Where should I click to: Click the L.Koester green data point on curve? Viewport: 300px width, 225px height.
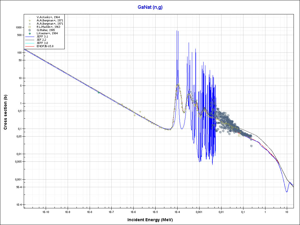pos(98,92)
